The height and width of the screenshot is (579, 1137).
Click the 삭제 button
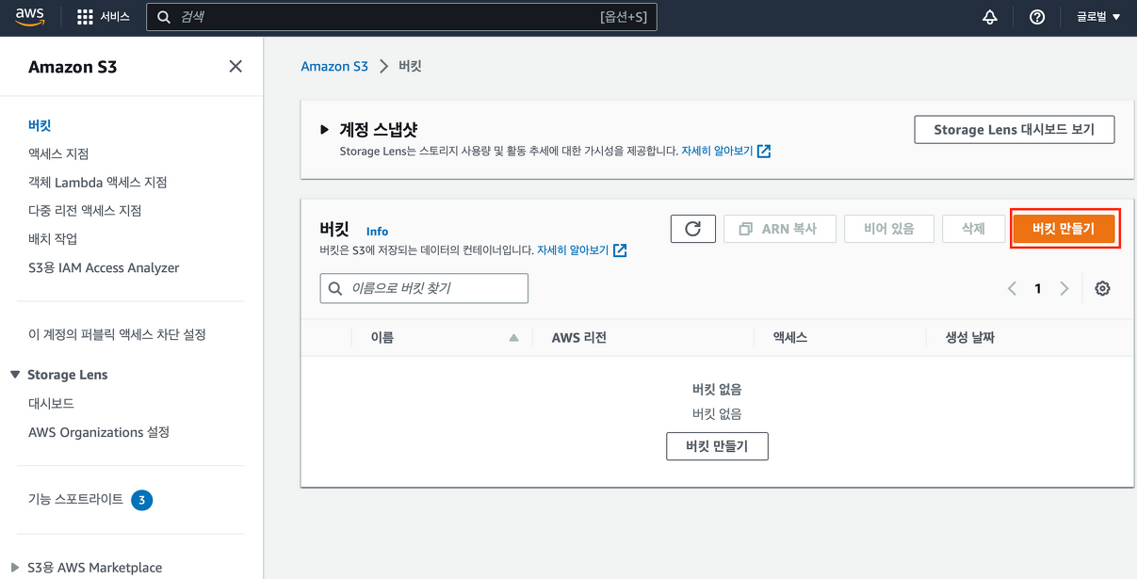[973, 229]
